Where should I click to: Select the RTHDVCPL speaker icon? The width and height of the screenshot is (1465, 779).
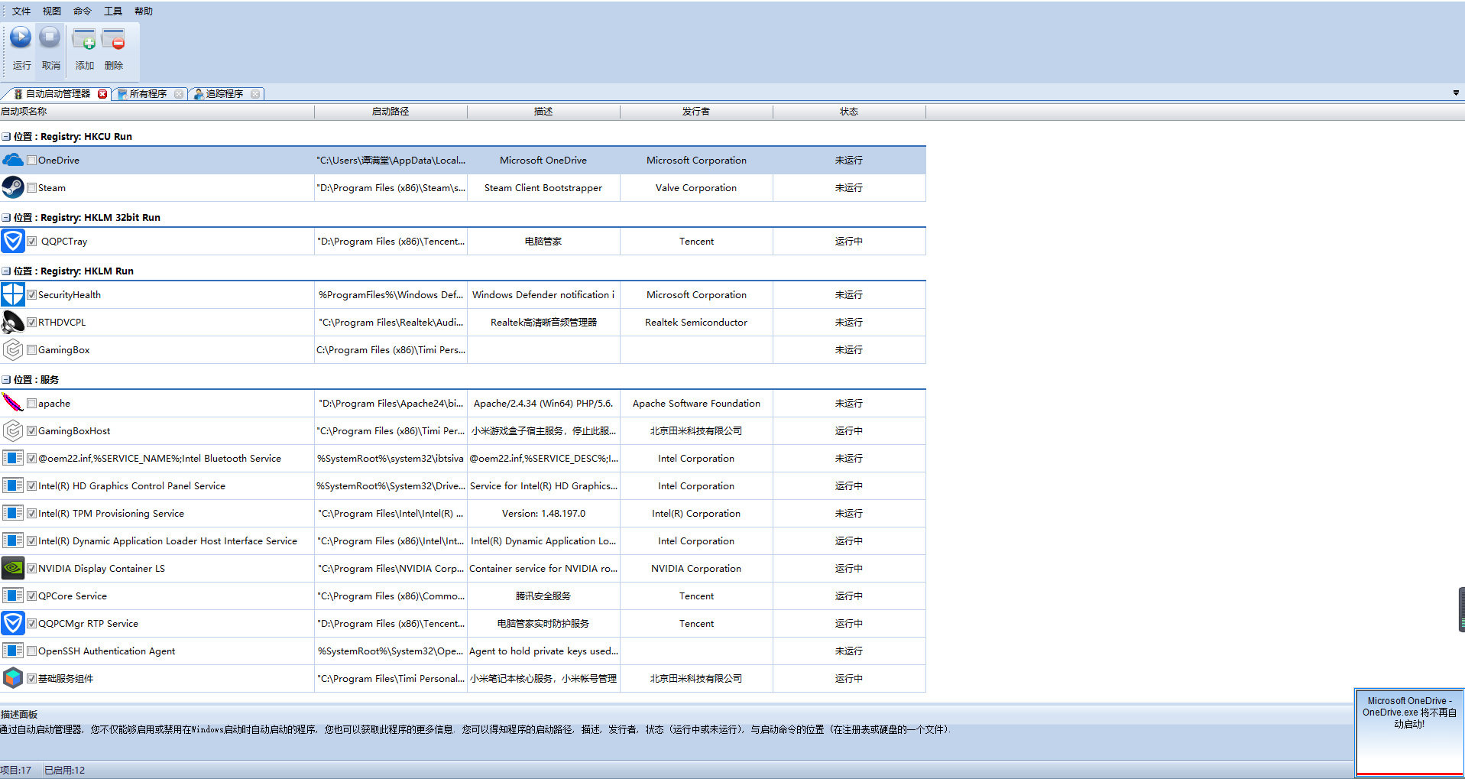13,322
